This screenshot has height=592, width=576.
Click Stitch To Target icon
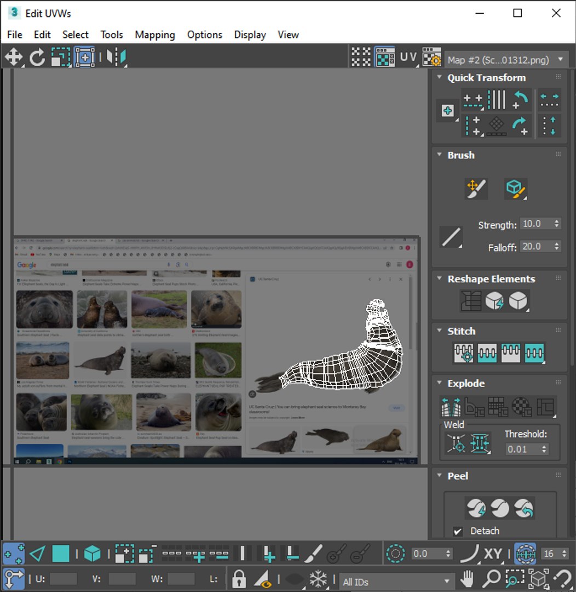[x=464, y=353]
